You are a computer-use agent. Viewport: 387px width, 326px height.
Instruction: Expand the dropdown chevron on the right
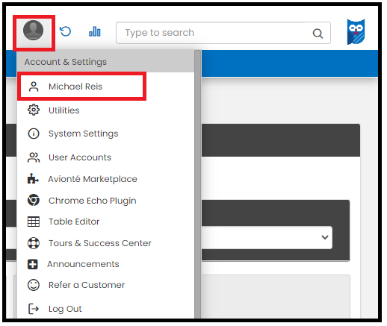(x=325, y=238)
